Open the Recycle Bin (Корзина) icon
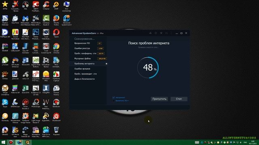259x145 pixels. pyautogui.click(x=56, y=131)
